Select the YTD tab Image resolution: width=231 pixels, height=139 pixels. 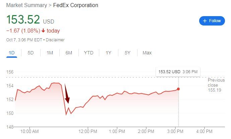[x=89, y=53]
